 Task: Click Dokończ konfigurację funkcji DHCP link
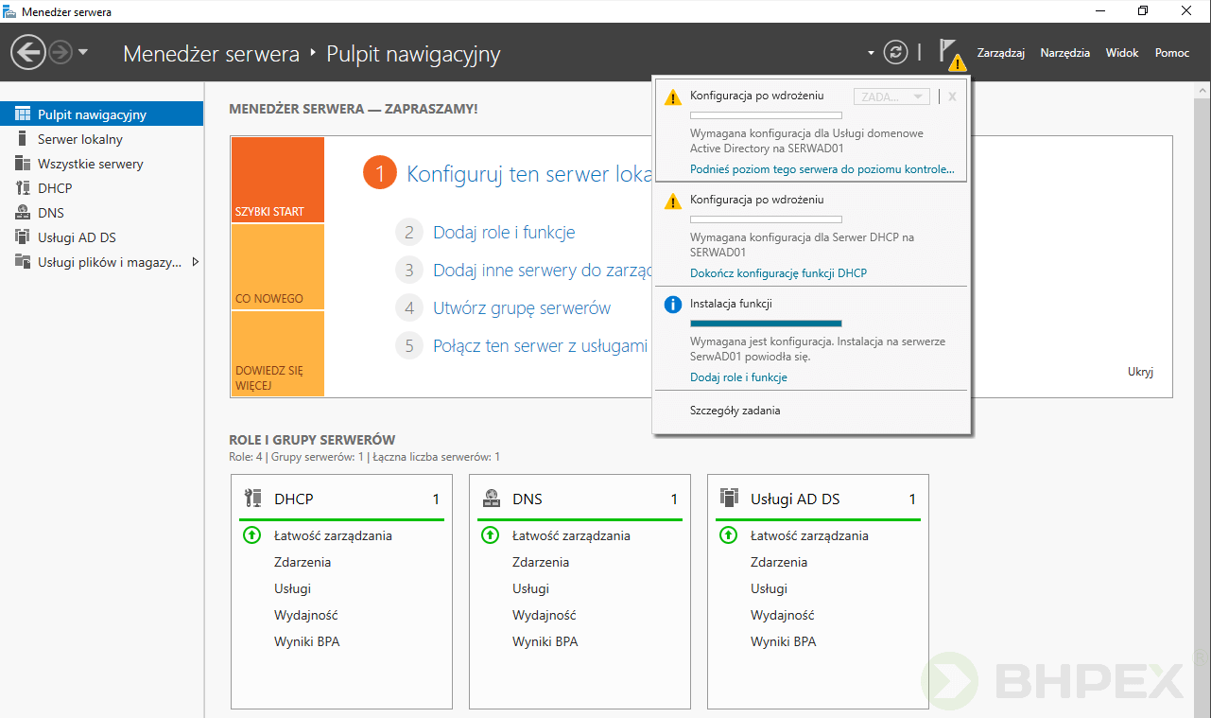pyautogui.click(x=778, y=273)
